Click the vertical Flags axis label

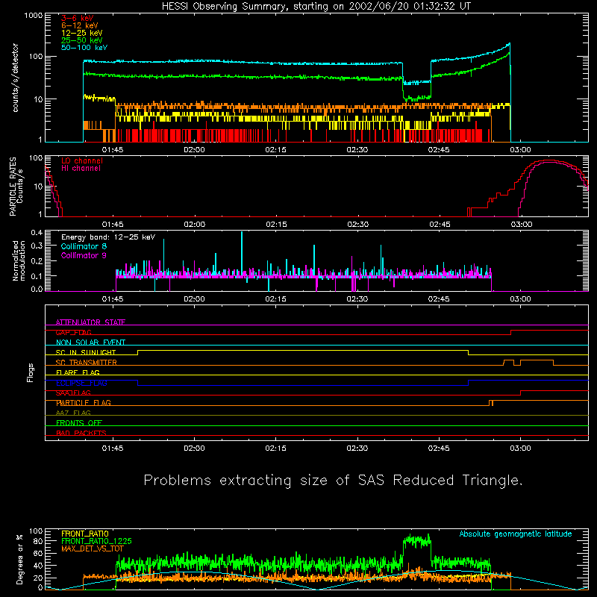click(x=30, y=372)
